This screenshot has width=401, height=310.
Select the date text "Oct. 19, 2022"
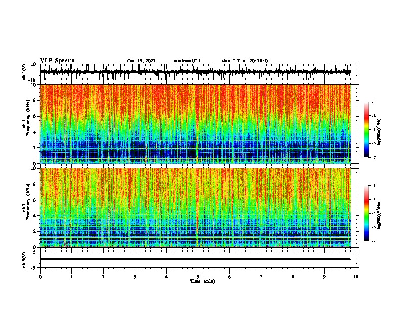(141, 61)
